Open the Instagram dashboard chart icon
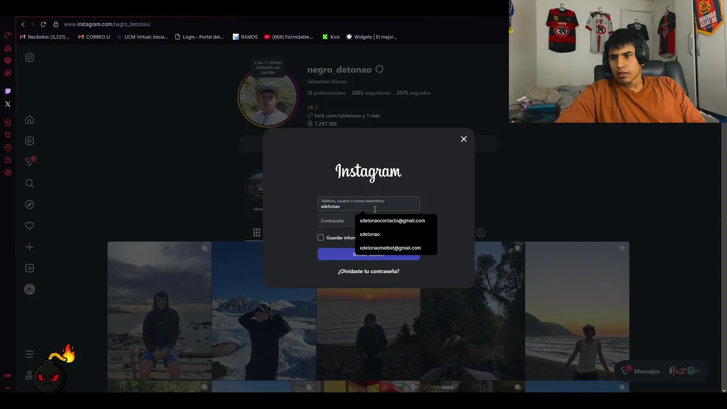Image resolution: width=727 pixels, height=409 pixels. [30, 268]
